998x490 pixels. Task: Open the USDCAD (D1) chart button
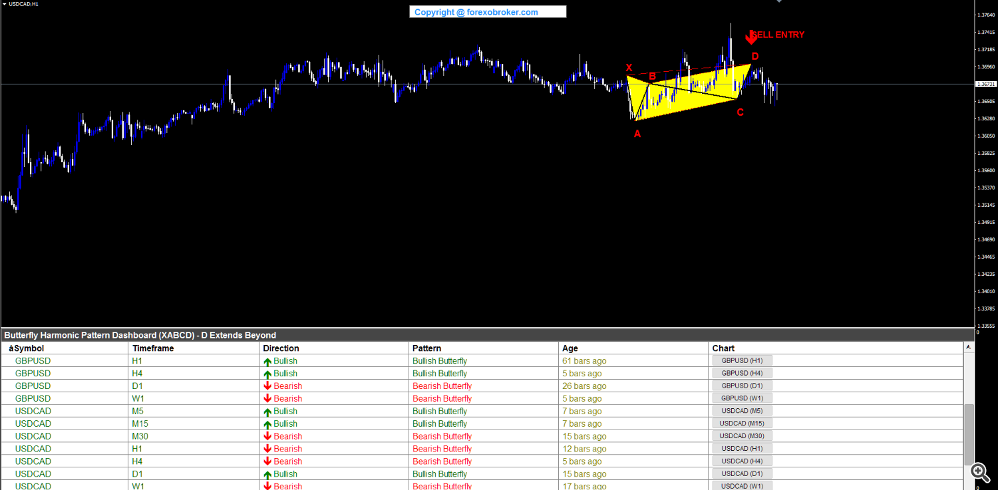[742, 474]
